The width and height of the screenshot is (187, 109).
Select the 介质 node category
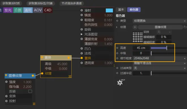pyautogui.click(x=18, y=10)
